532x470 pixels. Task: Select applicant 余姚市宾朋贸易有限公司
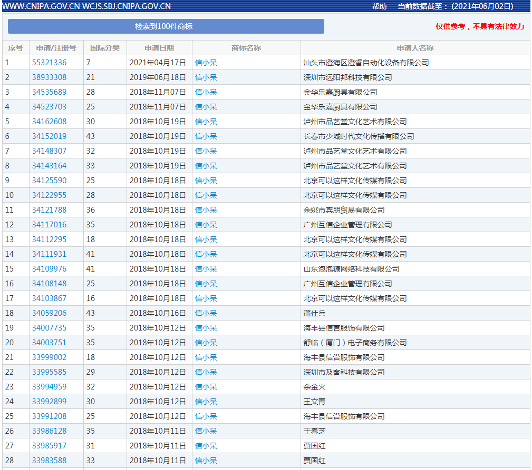click(344, 210)
